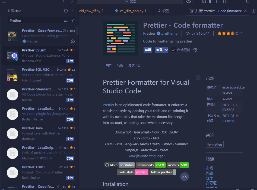Select Prettier ESLint in the results list
The width and height of the screenshot is (257, 190).
pyautogui.click(x=40, y=55)
